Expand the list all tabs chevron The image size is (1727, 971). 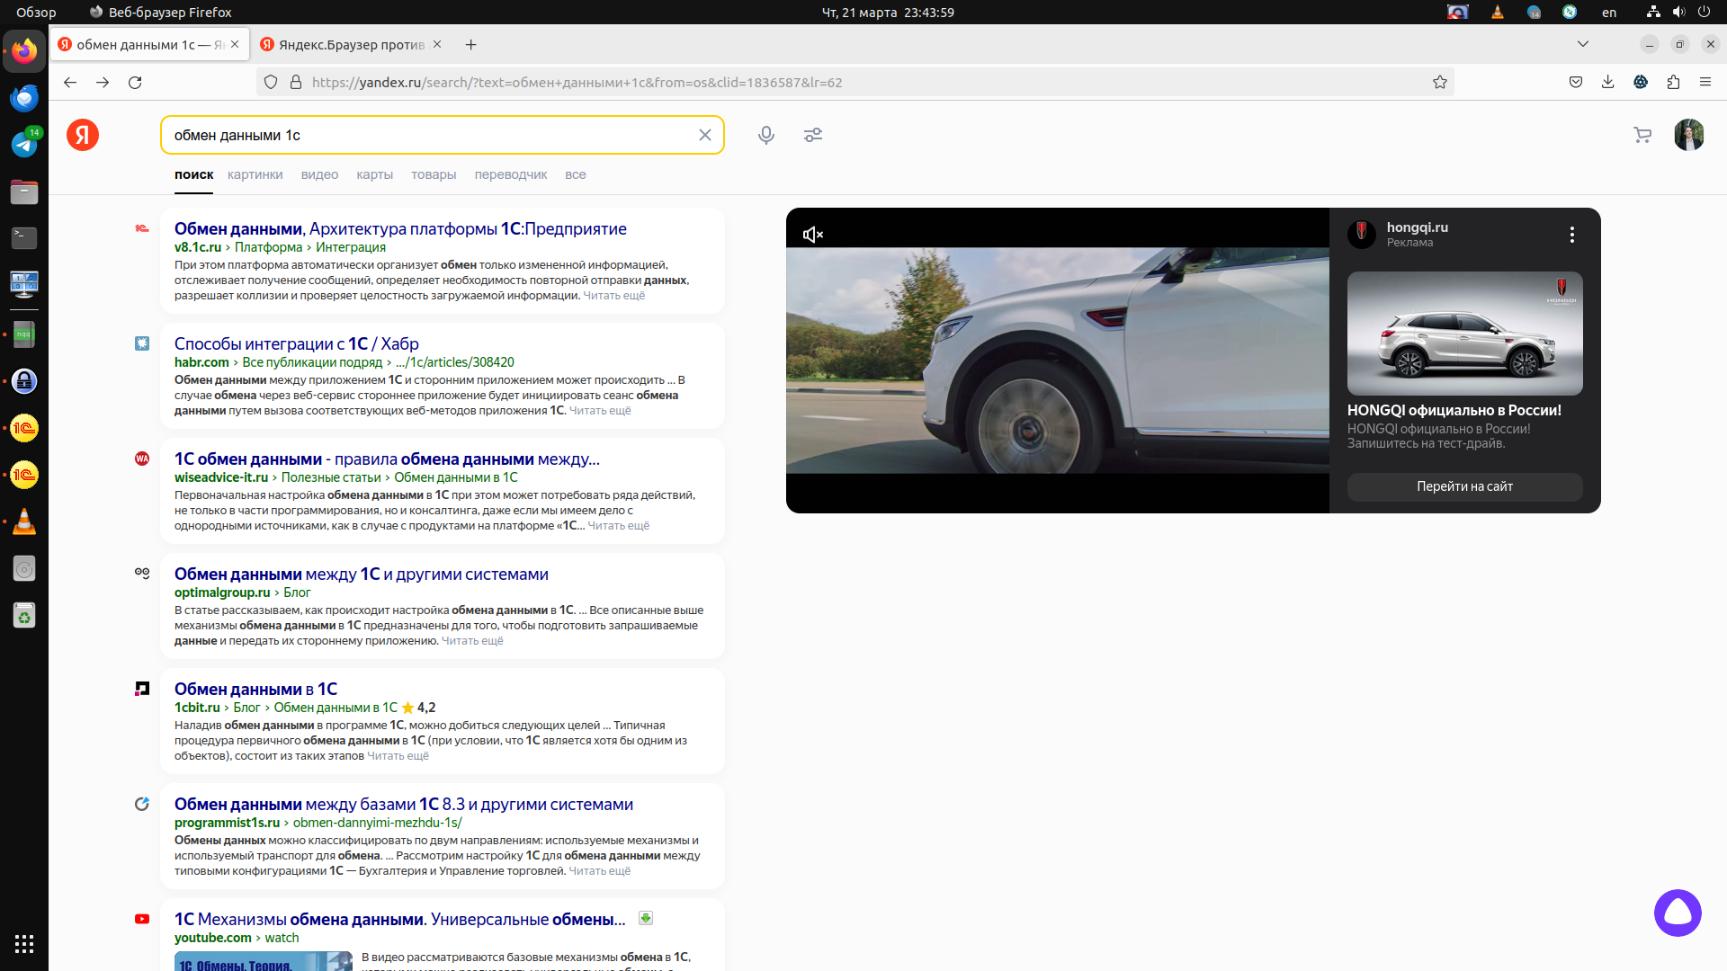tap(1583, 44)
